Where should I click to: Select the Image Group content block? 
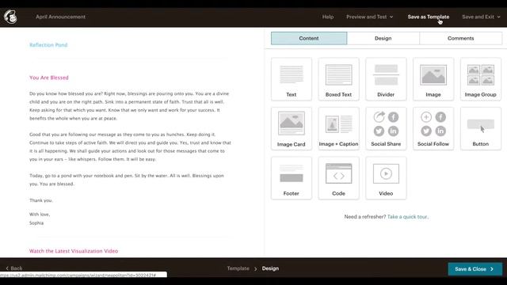click(x=481, y=79)
